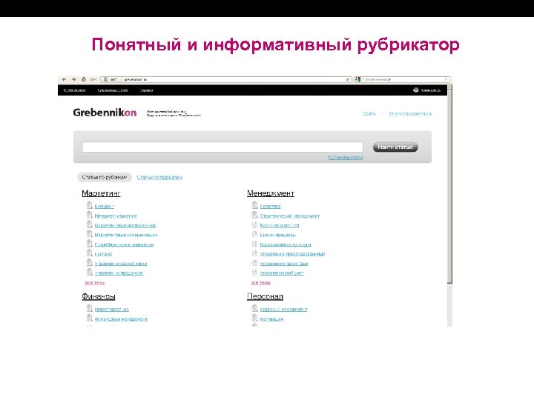The width and height of the screenshot is (534, 400).
Task: Click the document icon beside Брендинг
Action: (89, 205)
